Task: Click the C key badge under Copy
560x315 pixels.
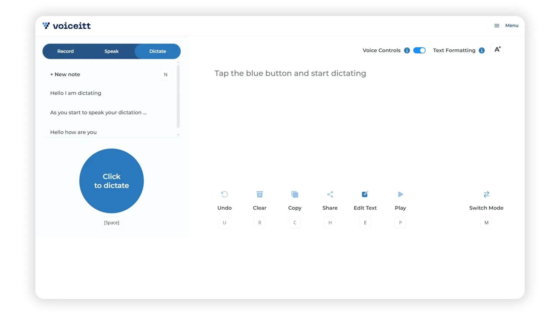Action: point(295,223)
